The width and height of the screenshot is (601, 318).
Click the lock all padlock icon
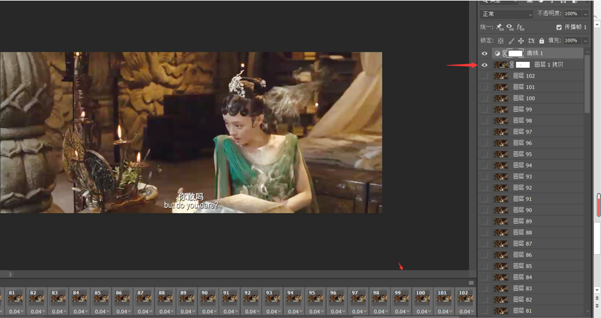[x=542, y=40]
